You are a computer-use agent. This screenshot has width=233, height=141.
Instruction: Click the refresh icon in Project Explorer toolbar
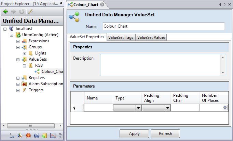coord(22,12)
